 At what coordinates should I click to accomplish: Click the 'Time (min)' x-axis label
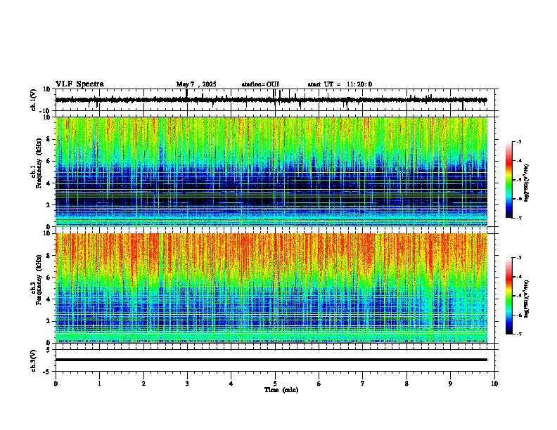281,390
